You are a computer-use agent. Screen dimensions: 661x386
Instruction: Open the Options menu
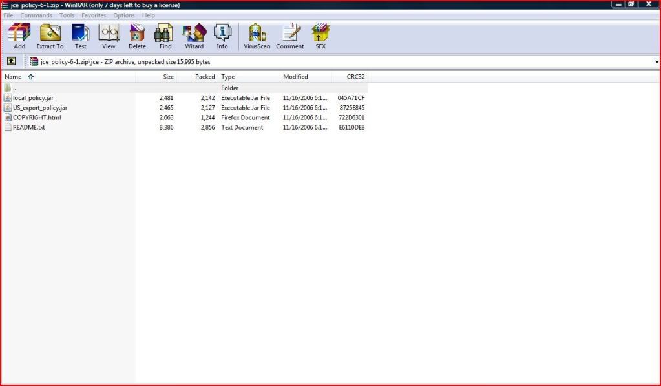pos(124,15)
